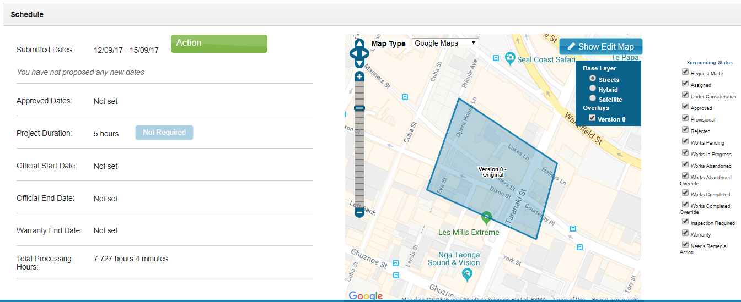Select the Satellite base layer
The image size is (741, 302).
click(593, 98)
